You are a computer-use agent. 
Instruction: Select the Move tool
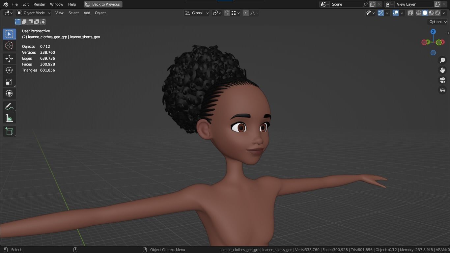pyautogui.click(x=9, y=59)
